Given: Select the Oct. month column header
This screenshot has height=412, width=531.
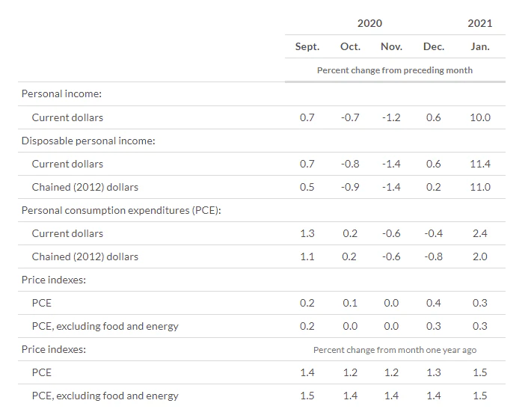Looking at the screenshot, I should (350, 46).
